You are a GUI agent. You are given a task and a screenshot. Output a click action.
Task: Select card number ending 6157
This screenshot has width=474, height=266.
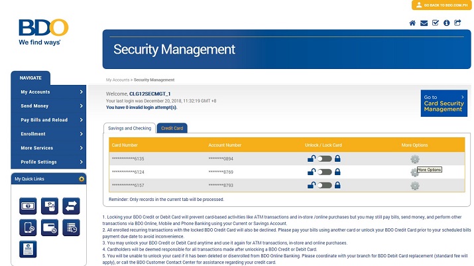coord(128,185)
